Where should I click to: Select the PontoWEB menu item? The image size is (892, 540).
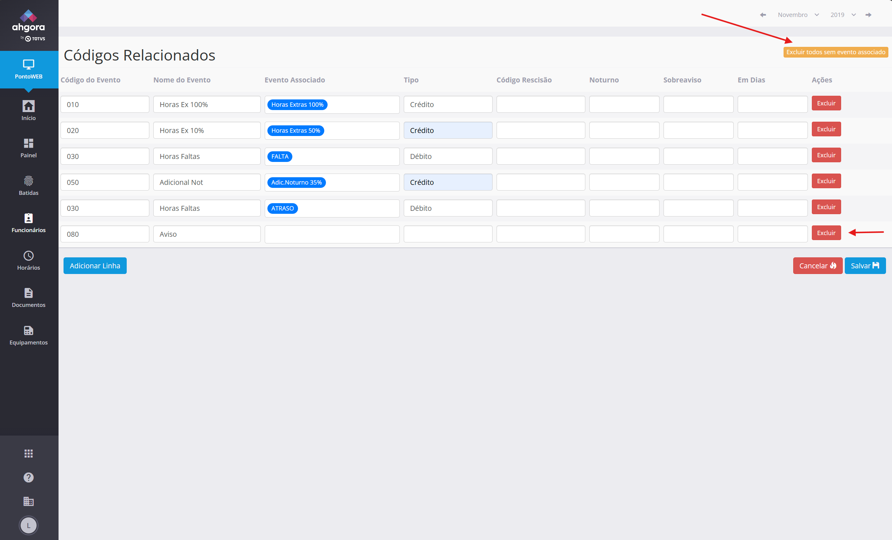click(28, 69)
